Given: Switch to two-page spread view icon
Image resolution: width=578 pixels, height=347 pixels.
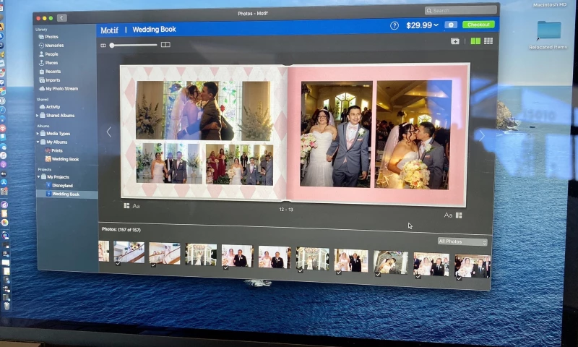Looking at the screenshot, I should pos(475,41).
